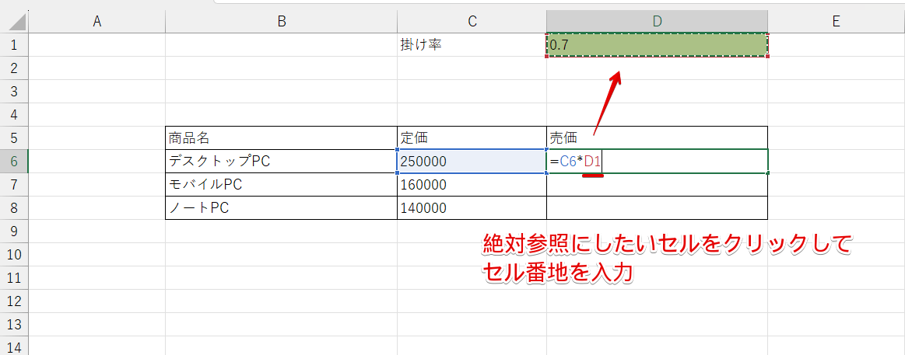Select column B header
Screen dimensions: 905x355
pyautogui.click(x=281, y=22)
